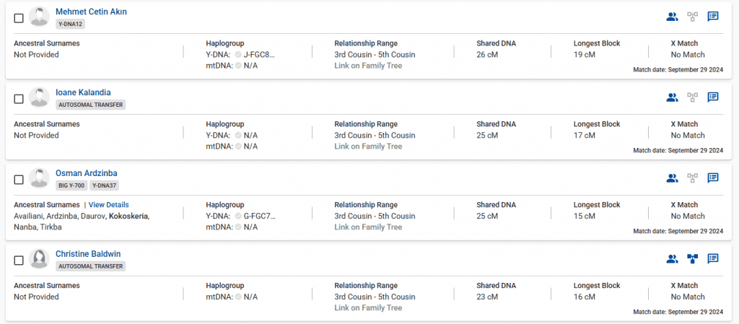Open Mehmet Cetin Akın's profile name link
The width and height of the screenshot is (739, 324).
click(91, 12)
